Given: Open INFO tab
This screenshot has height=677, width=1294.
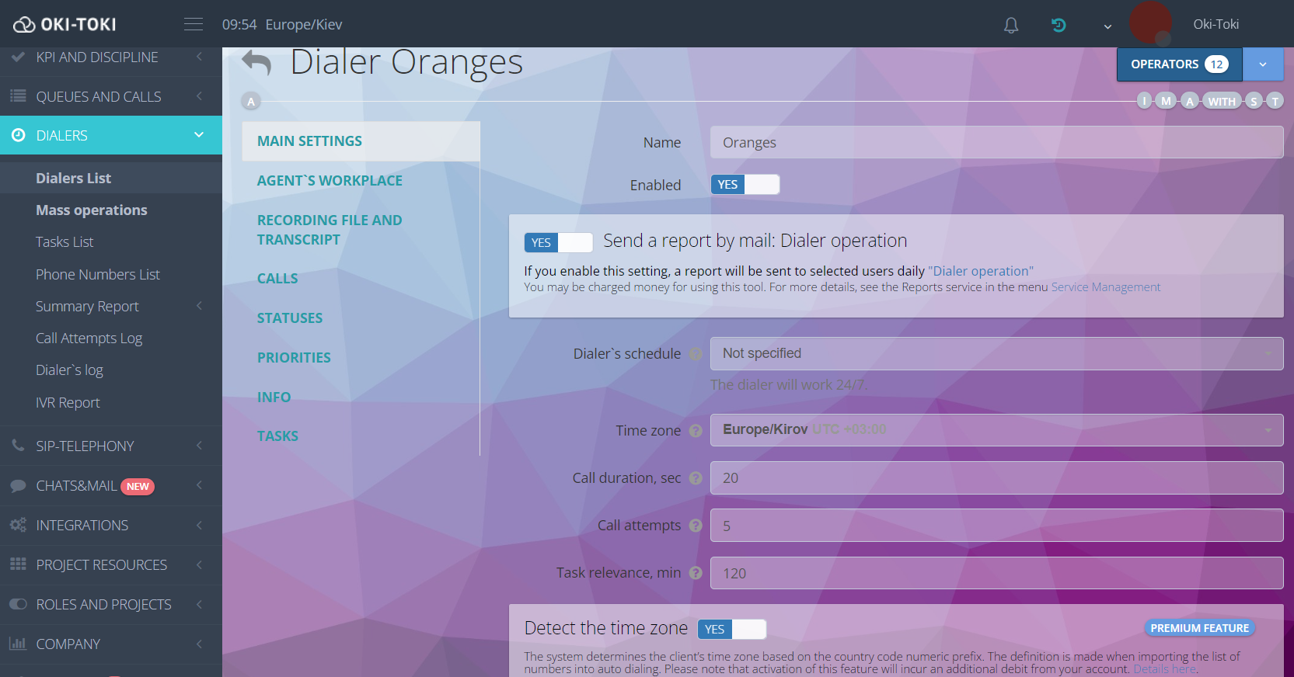Looking at the screenshot, I should pos(274,398).
